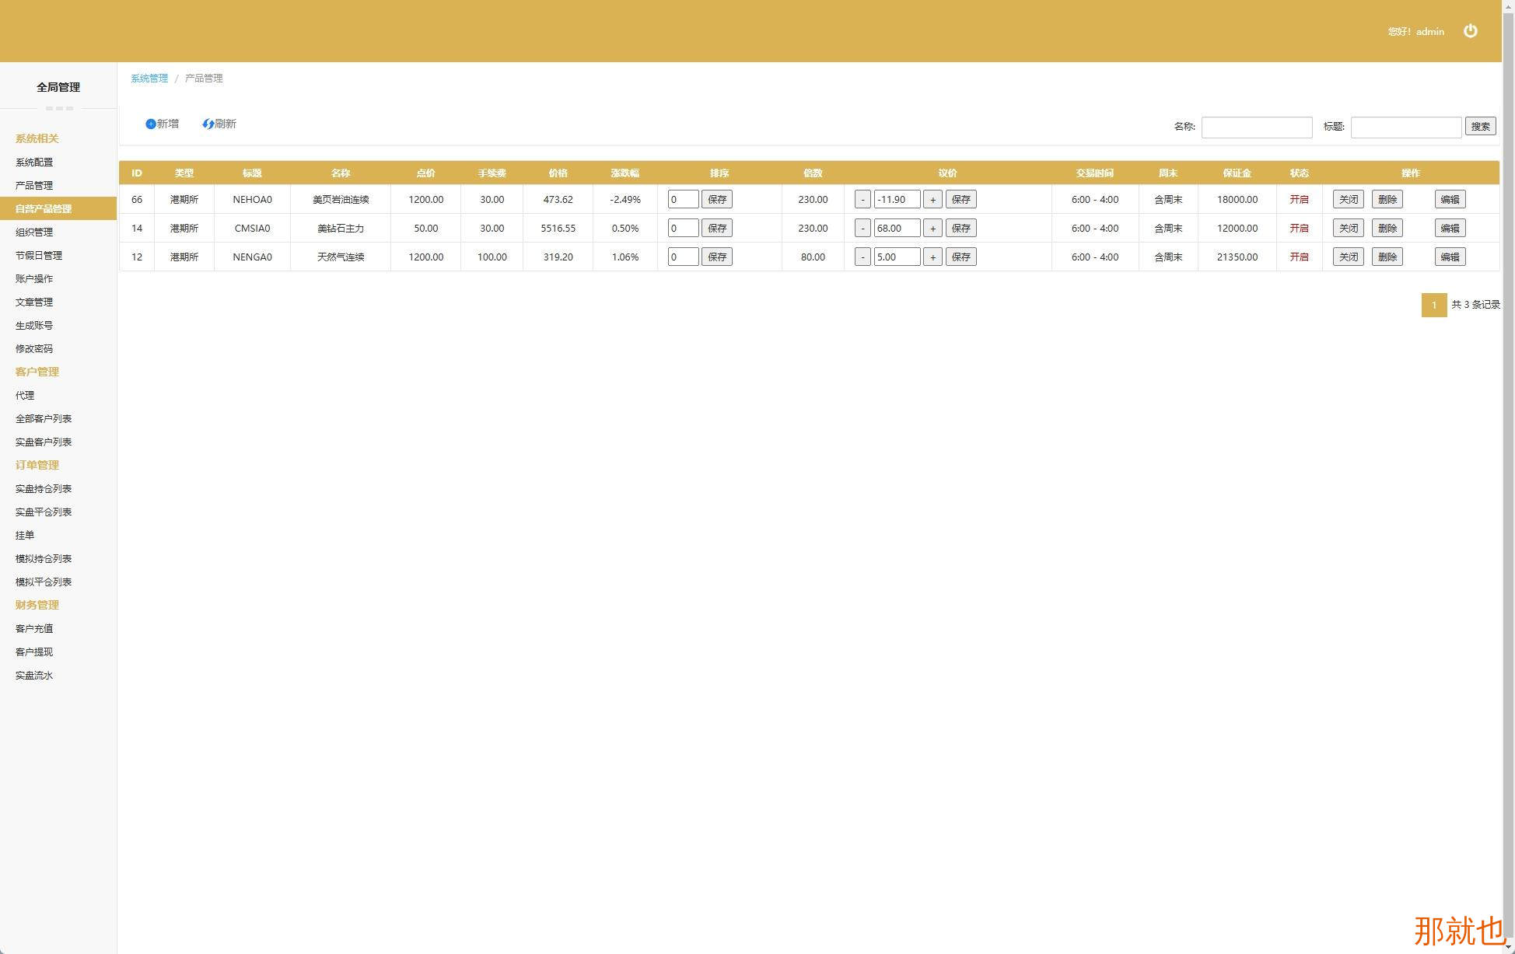Close product 美页岩油连续 with 关闭 button

click(1348, 199)
